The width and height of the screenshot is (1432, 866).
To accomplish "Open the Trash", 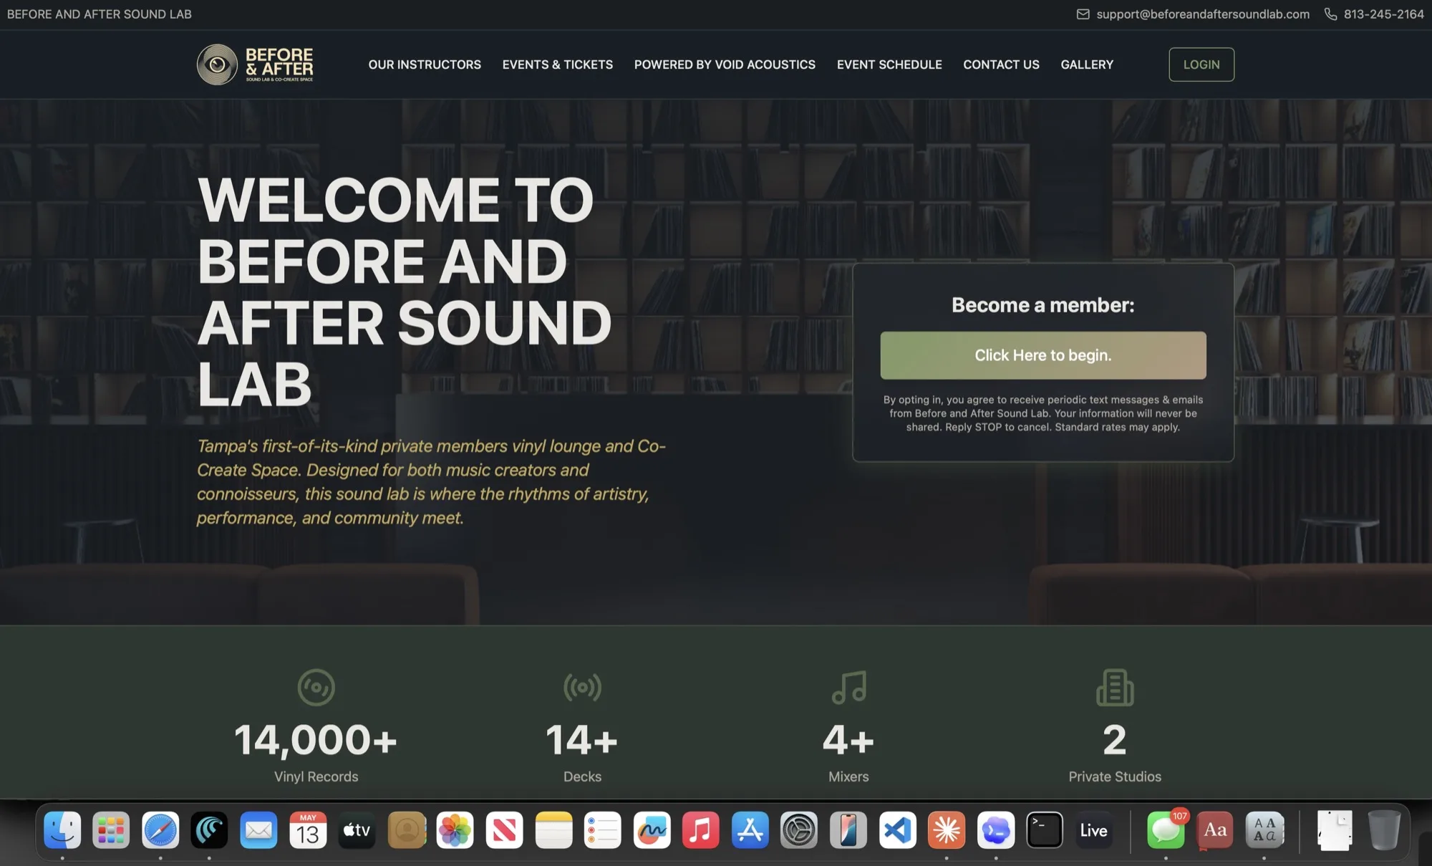I will coord(1384,830).
